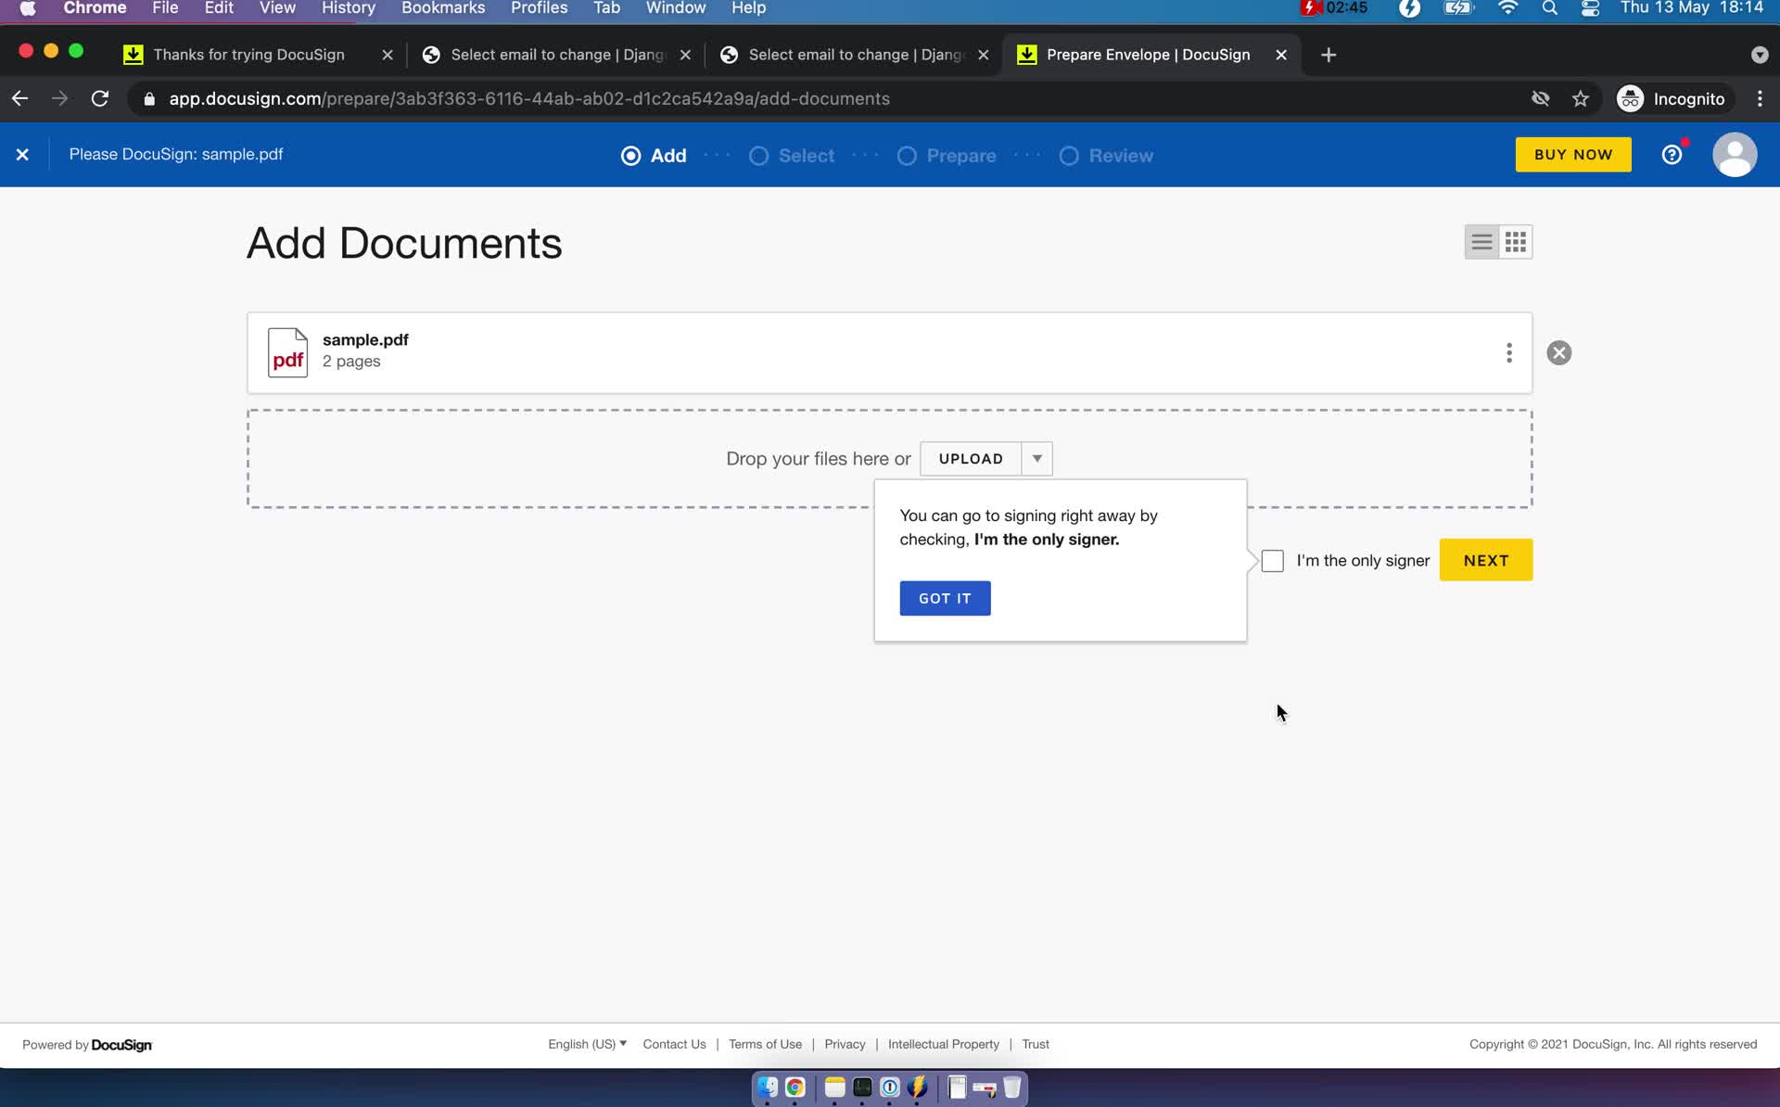The image size is (1780, 1107).
Task: Click the BUY NOW button
Action: 1573,155
